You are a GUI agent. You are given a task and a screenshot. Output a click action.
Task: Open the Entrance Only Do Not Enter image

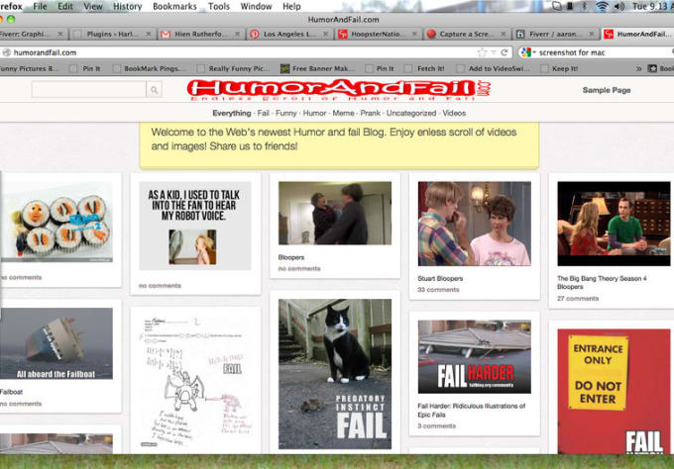click(x=614, y=392)
